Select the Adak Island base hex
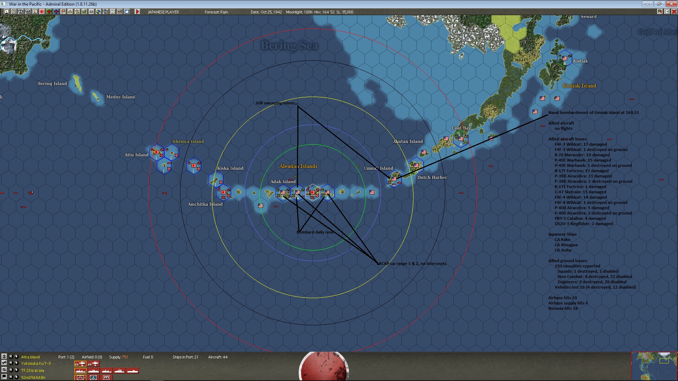678x381 pixels. pyautogui.click(x=283, y=192)
